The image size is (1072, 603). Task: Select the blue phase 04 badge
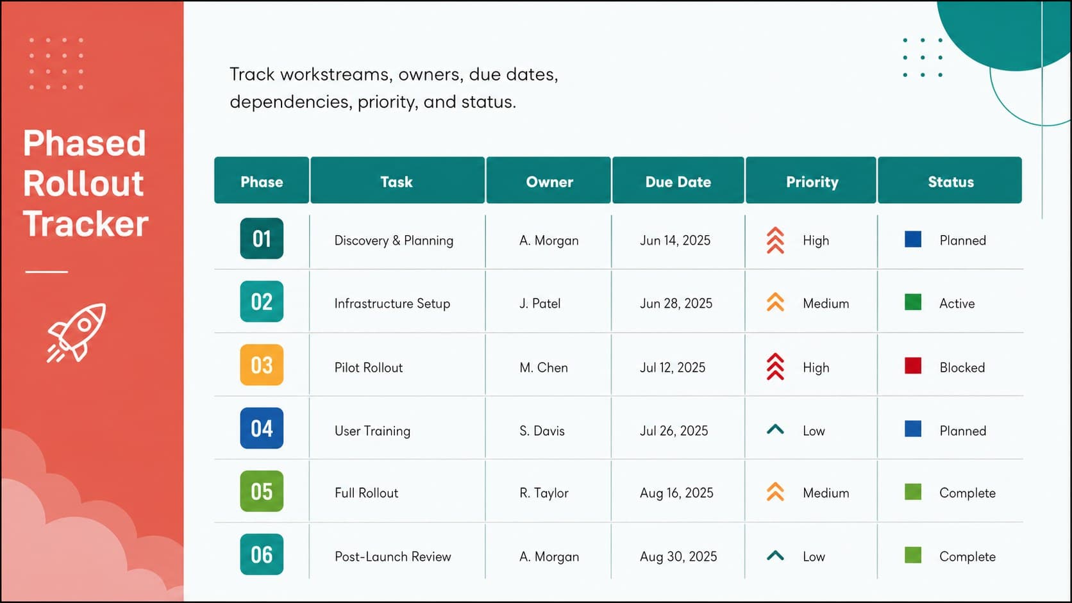[262, 428]
